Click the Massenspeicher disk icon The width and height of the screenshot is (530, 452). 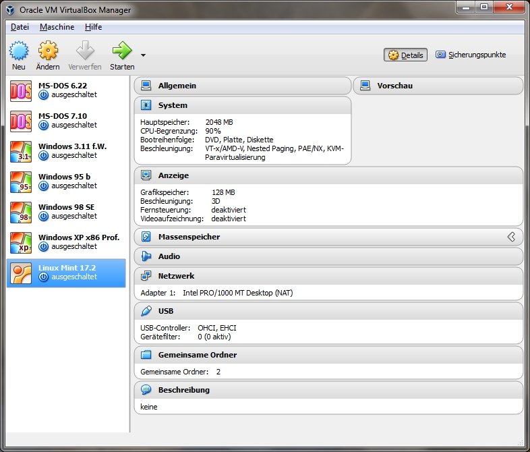click(x=146, y=237)
